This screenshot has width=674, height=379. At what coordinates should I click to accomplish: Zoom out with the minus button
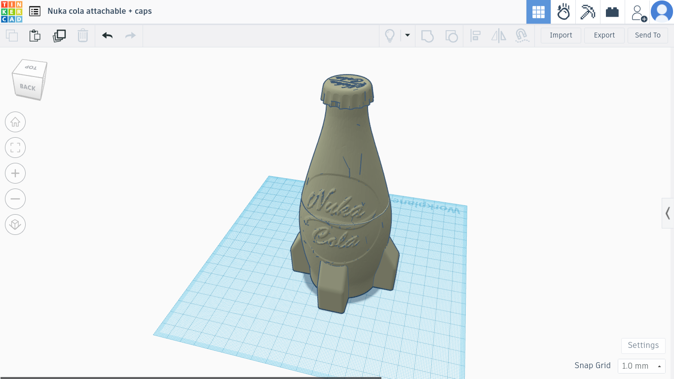(15, 199)
